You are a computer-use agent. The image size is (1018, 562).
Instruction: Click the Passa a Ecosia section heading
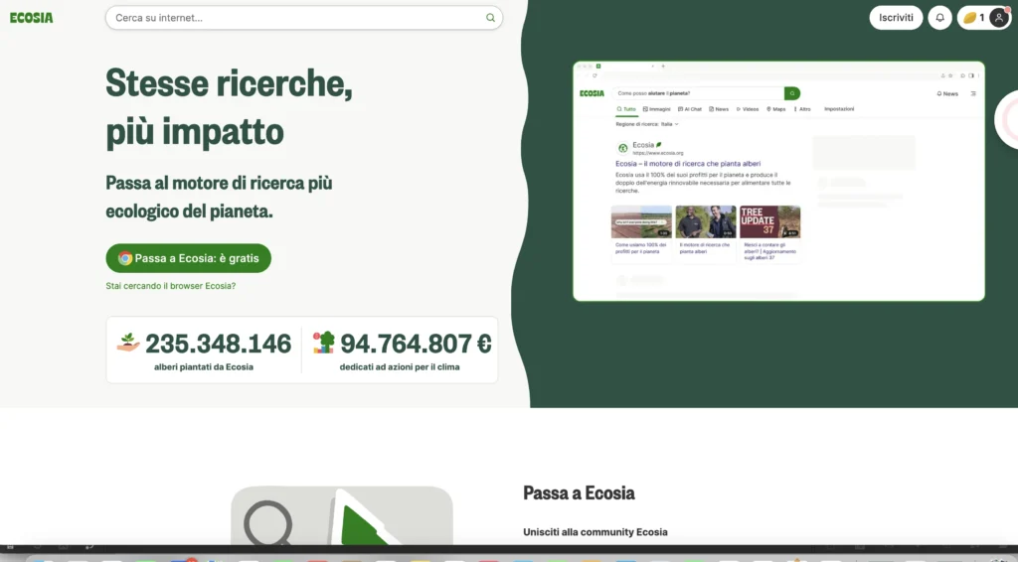coord(579,493)
